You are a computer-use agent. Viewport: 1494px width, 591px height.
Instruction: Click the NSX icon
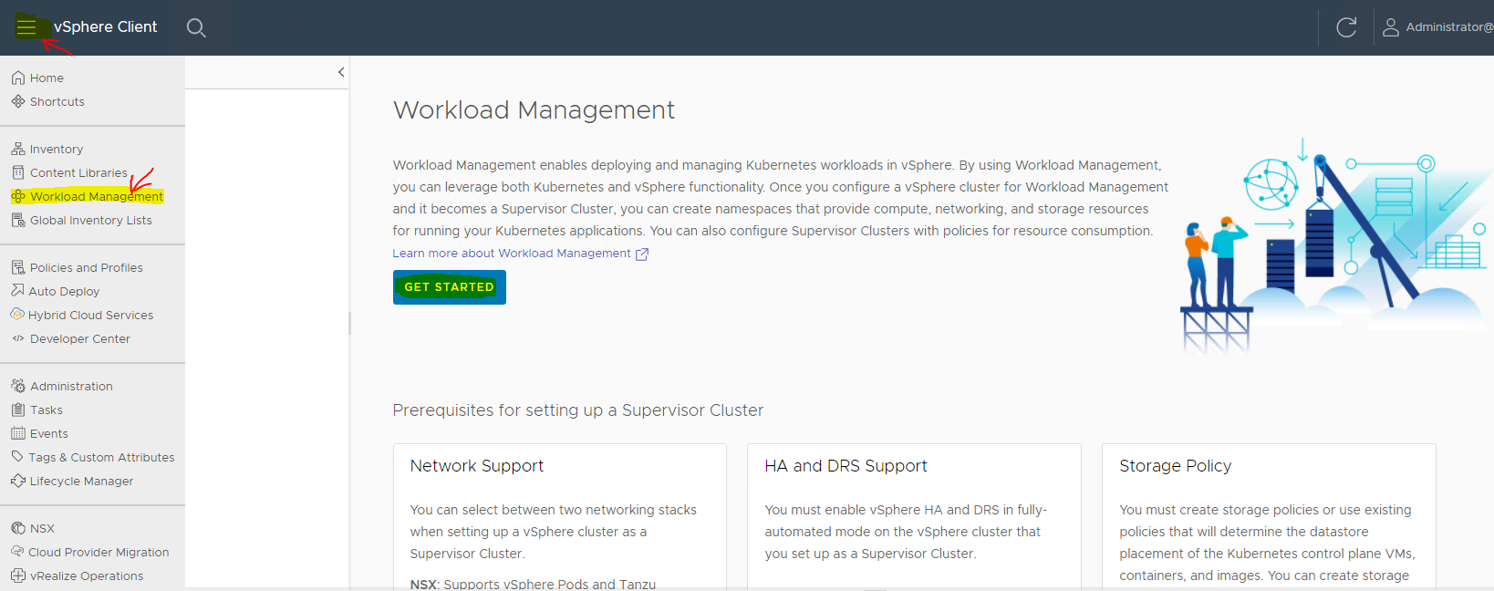tap(18, 528)
